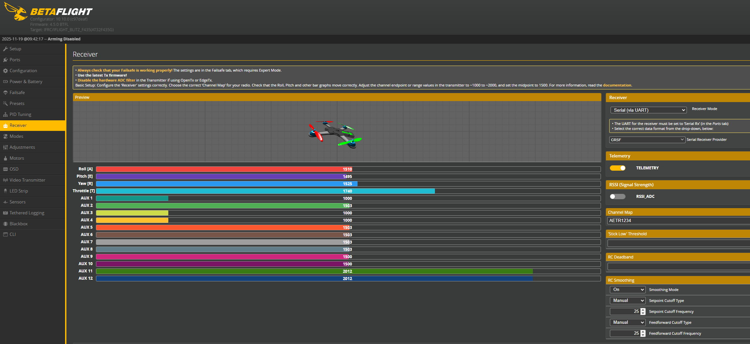Click the Ports plug icon
The width and height of the screenshot is (750, 344).
[5, 60]
